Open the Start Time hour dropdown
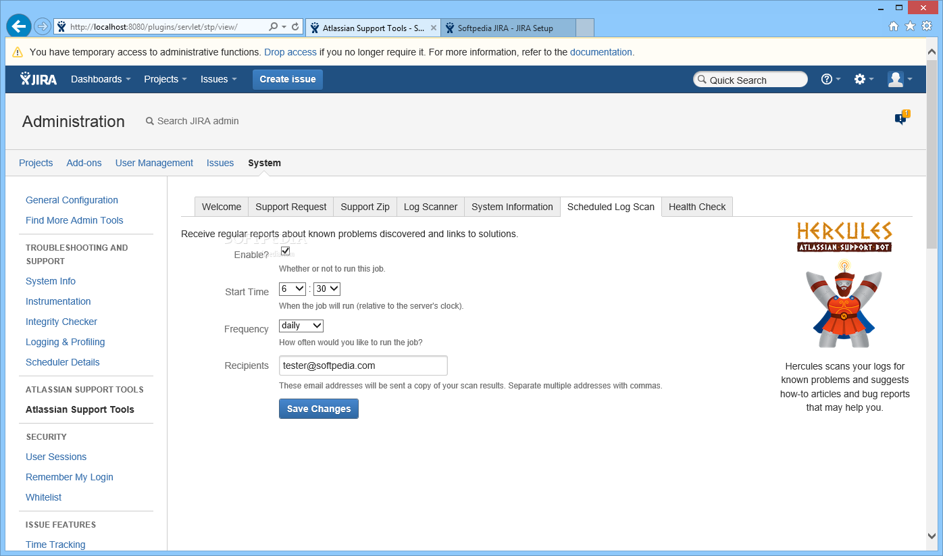Screen dimensions: 943x556 click(x=292, y=289)
